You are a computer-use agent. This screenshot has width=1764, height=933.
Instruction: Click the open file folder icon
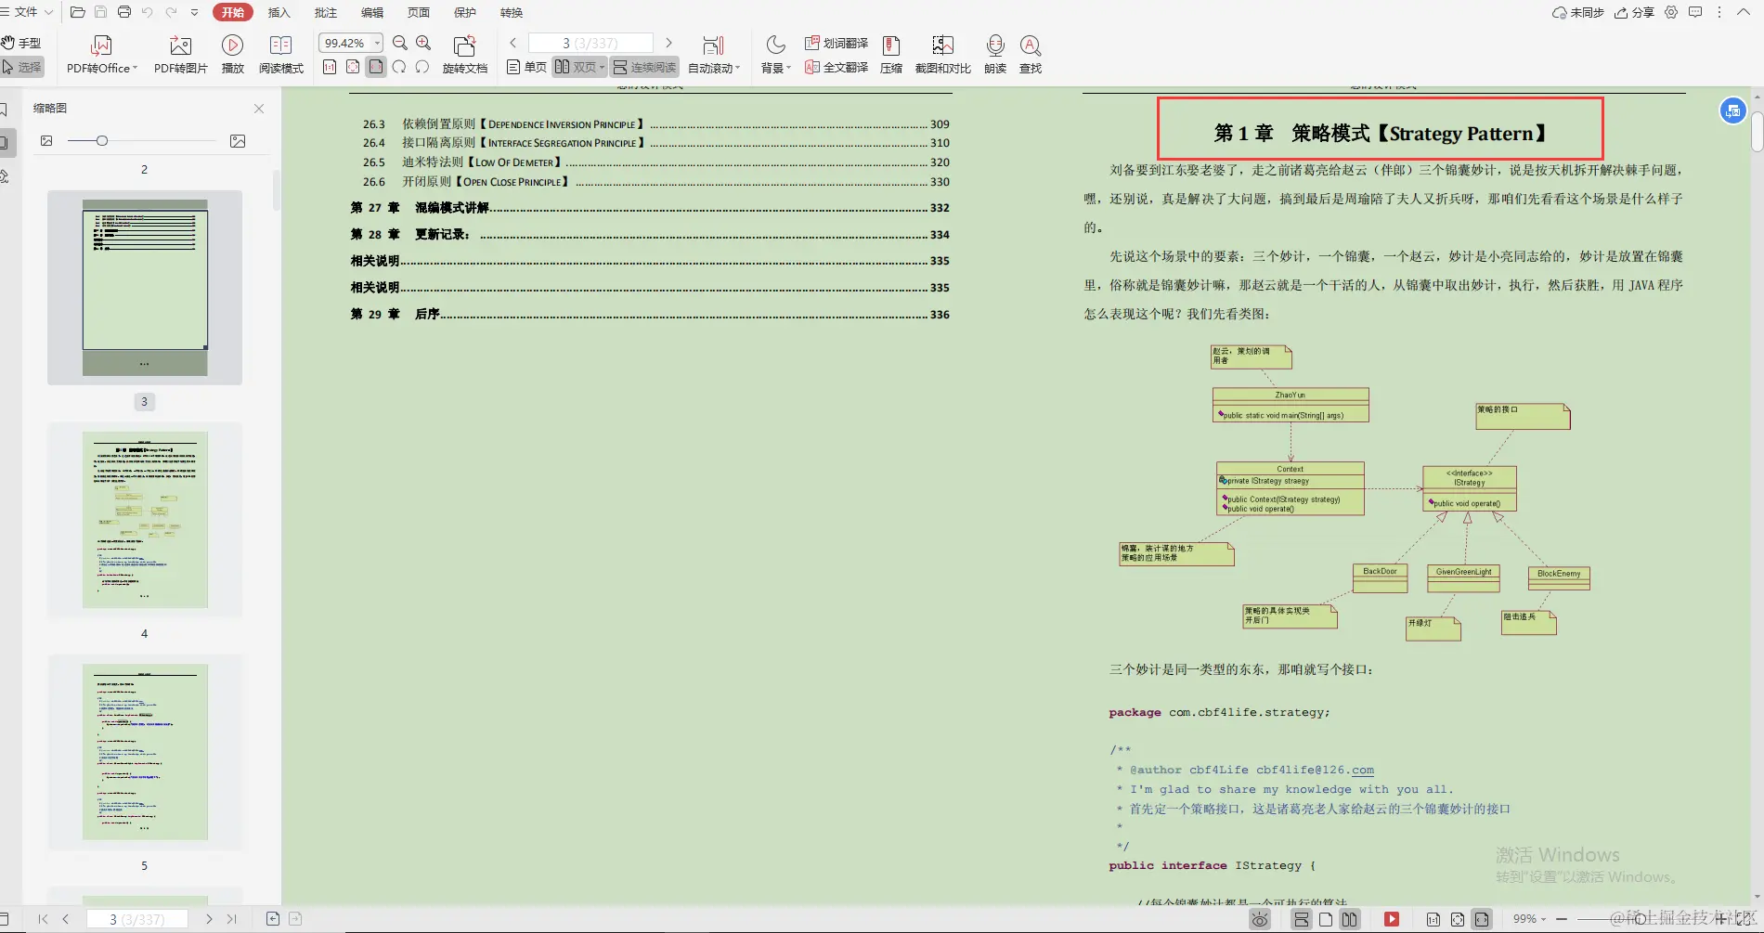[78, 12]
